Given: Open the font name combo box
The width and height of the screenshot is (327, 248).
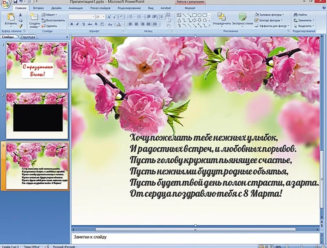Looking at the screenshot, I should [x=82, y=17].
